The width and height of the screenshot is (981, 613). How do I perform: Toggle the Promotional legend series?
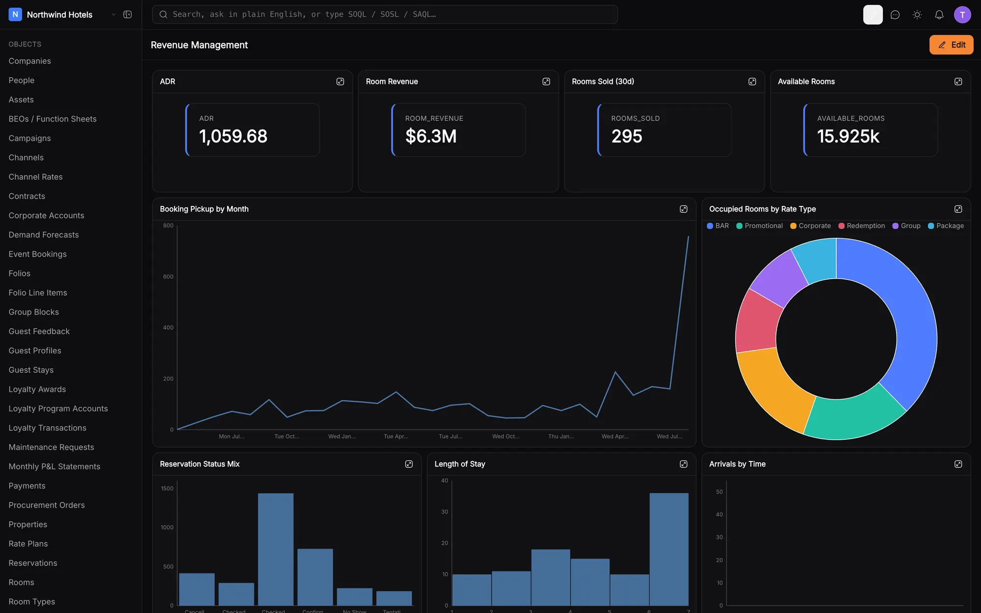pos(759,226)
